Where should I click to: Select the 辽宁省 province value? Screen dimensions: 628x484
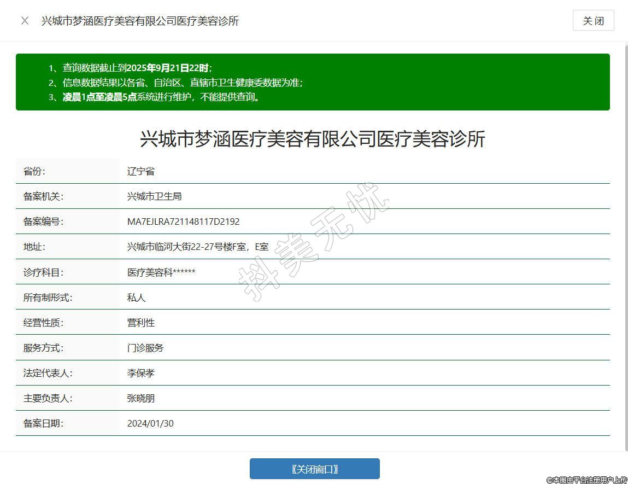click(x=141, y=171)
